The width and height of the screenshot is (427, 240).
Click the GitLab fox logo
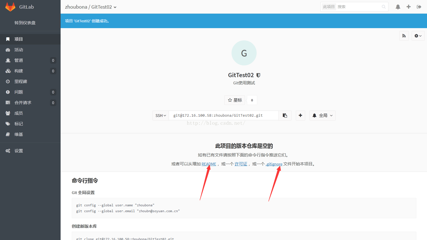point(10,7)
